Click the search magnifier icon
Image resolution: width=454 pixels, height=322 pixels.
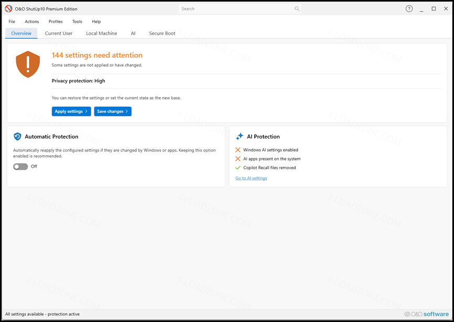click(x=297, y=9)
